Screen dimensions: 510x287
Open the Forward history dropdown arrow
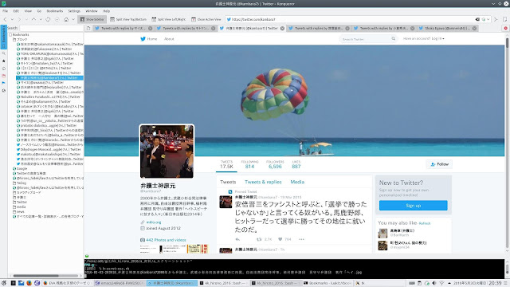(26, 19)
